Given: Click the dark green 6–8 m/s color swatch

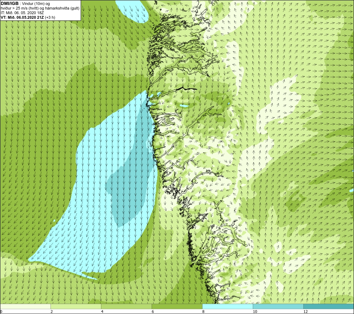Looking at the screenshot, I should point(177,306).
